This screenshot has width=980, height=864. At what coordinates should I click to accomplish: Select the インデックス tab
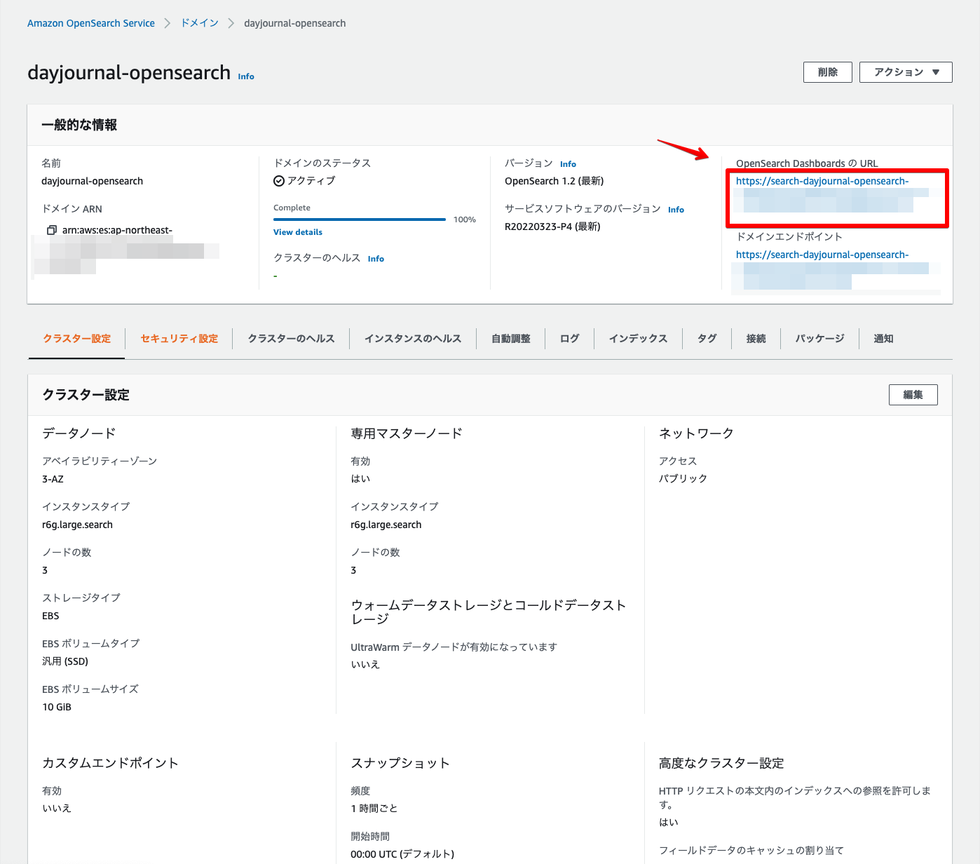coord(638,338)
